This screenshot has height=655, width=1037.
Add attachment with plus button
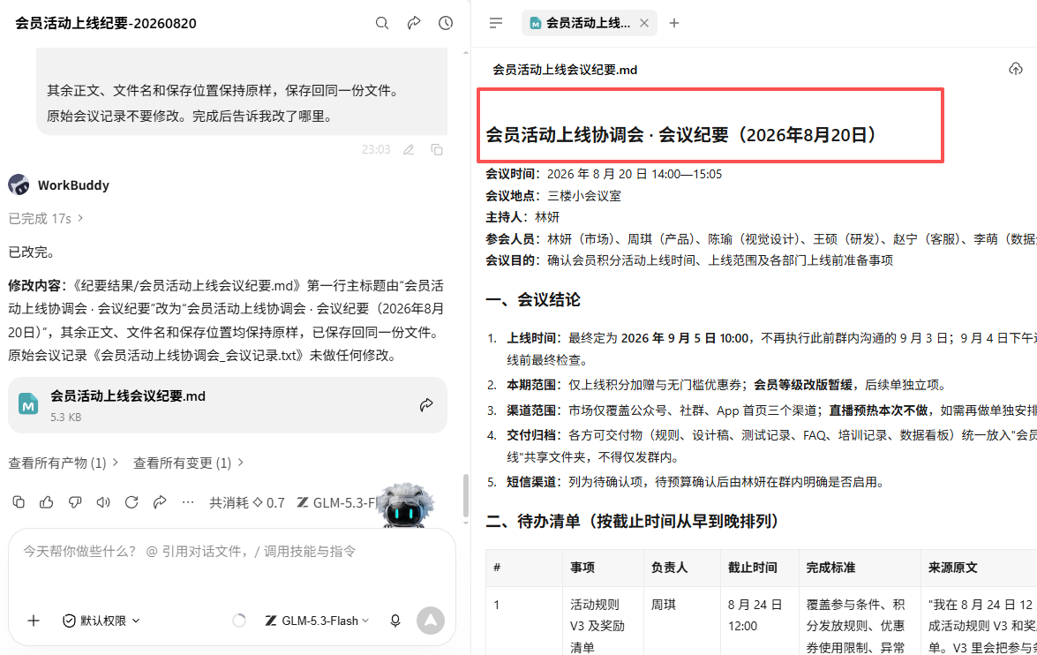click(x=34, y=621)
